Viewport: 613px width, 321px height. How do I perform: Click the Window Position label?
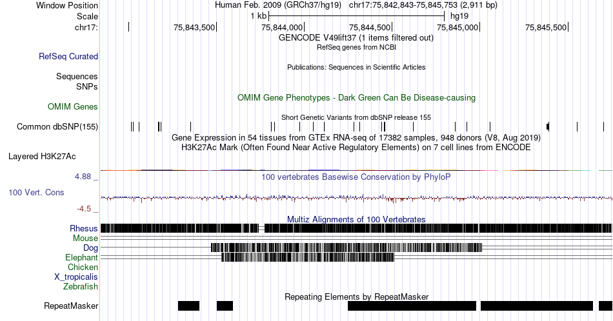click(67, 5)
